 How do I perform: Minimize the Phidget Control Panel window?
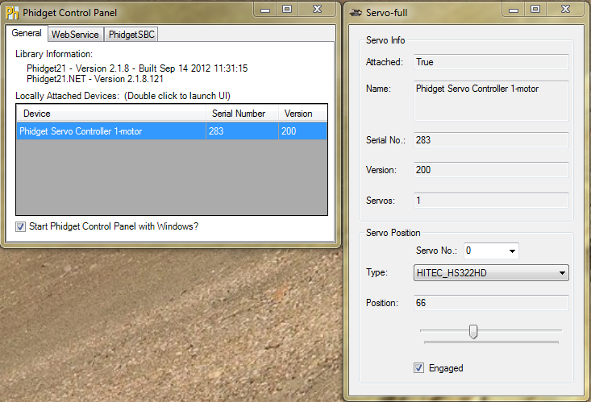[x=265, y=10]
